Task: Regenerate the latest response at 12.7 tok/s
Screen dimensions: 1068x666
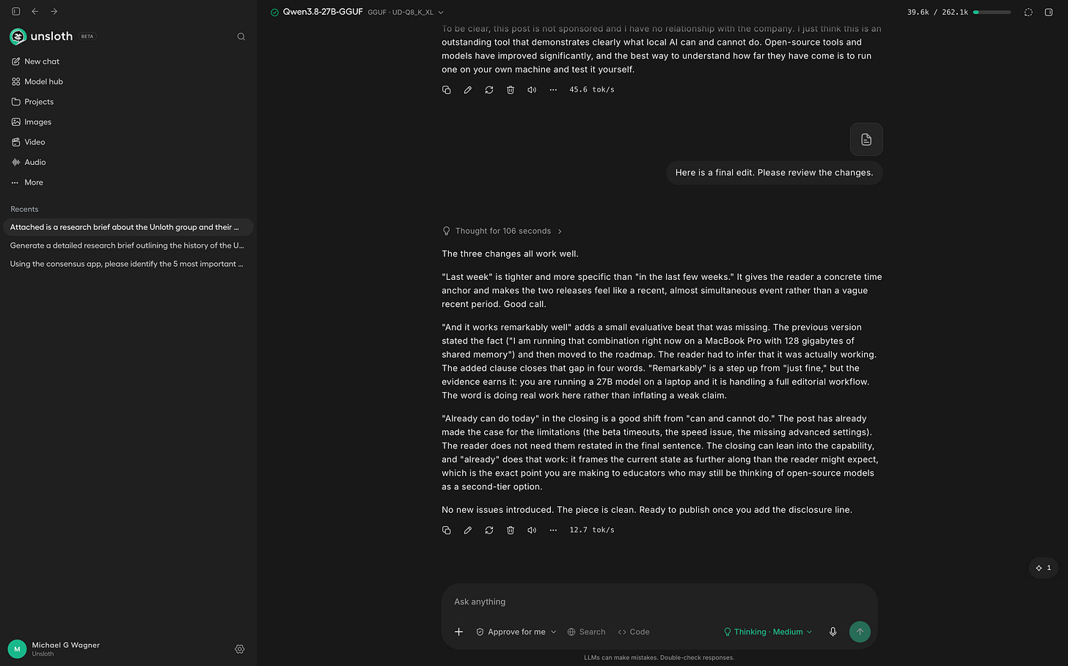Action: (489, 530)
